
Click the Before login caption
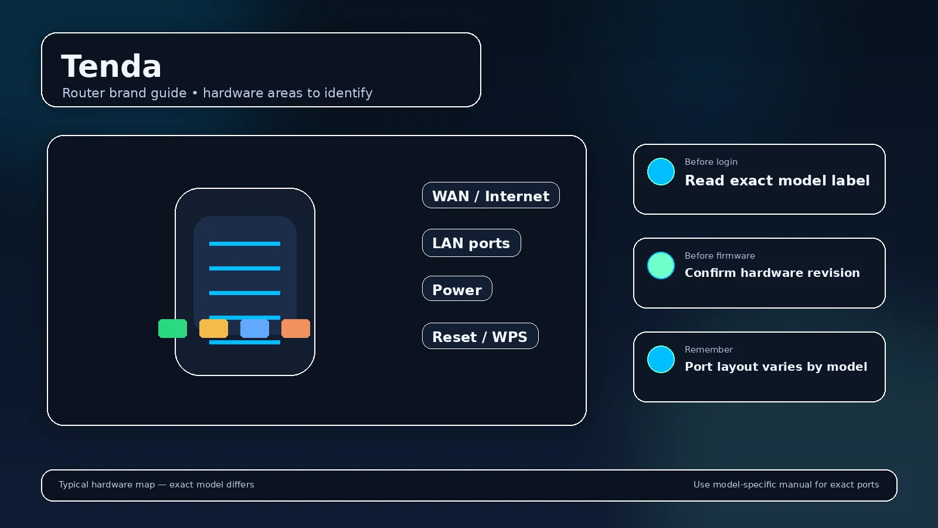coord(711,162)
